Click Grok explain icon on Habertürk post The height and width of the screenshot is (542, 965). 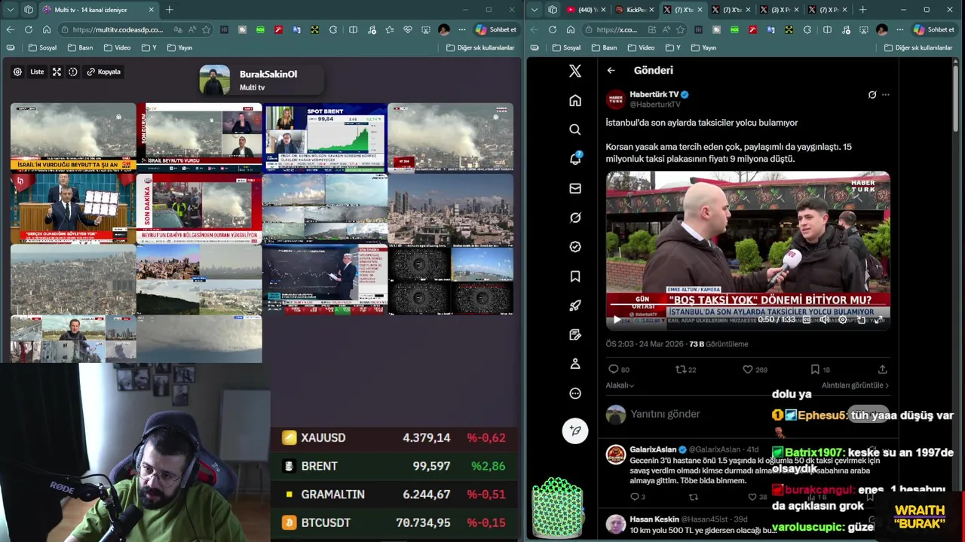[x=872, y=95]
